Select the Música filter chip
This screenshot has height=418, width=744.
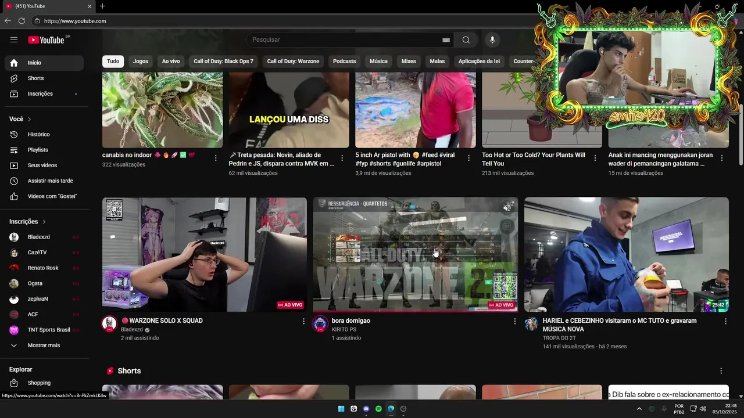click(378, 61)
